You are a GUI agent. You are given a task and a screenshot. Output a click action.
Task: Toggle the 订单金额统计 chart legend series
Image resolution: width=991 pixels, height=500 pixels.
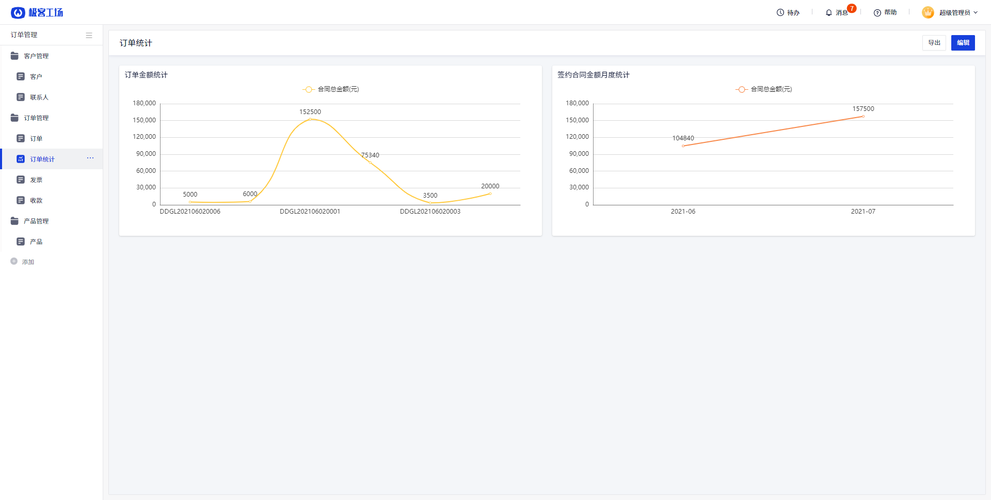point(331,89)
